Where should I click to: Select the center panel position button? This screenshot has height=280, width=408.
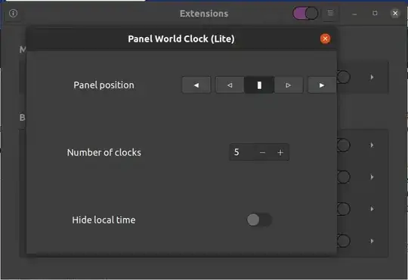pos(259,85)
